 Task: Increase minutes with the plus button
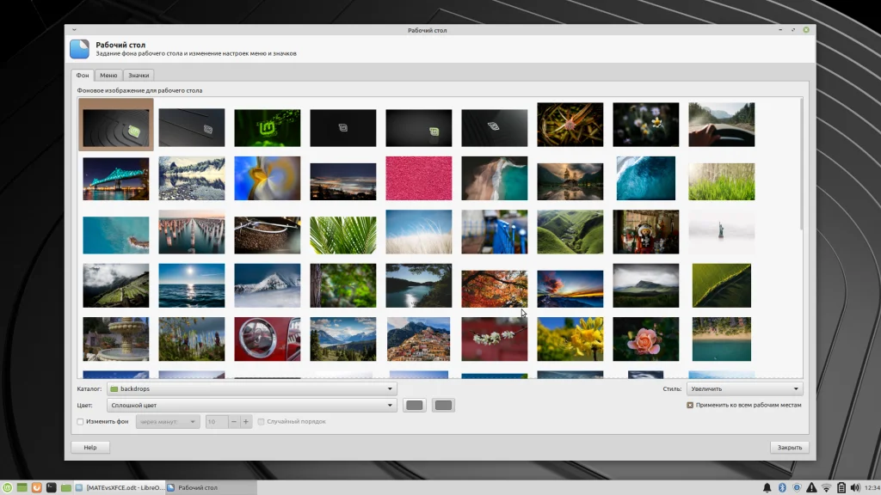245,421
